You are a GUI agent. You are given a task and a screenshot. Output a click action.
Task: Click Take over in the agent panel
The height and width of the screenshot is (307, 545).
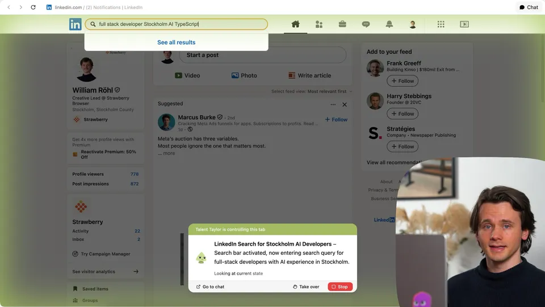(306, 287)
